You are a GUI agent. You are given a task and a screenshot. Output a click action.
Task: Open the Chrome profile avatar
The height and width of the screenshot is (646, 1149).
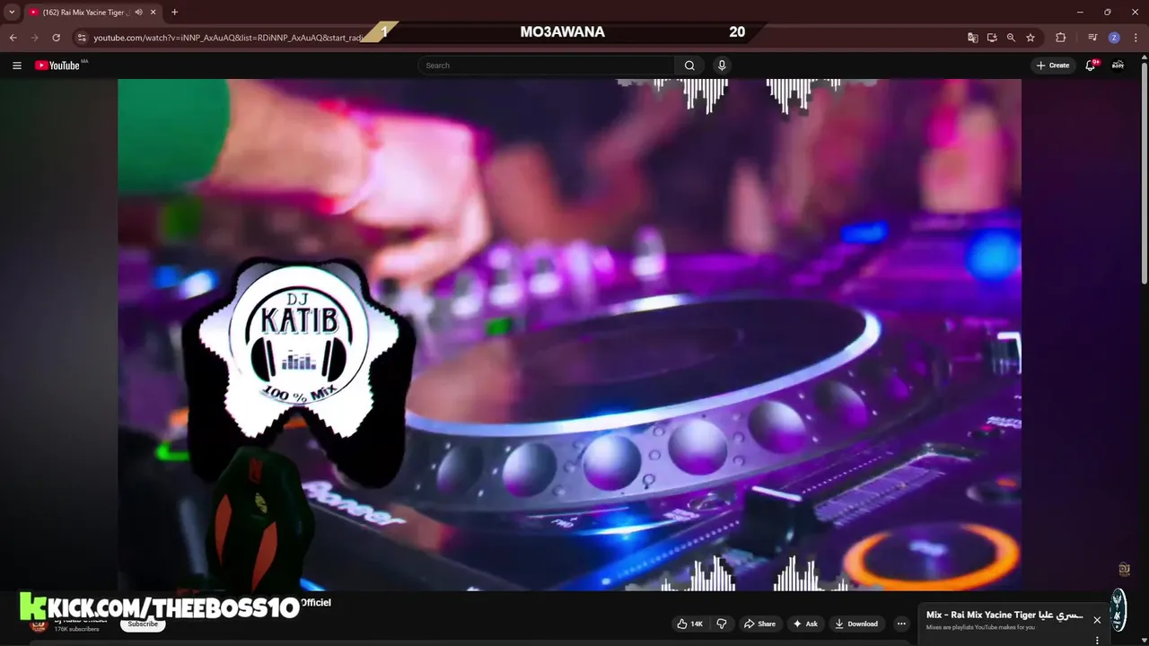pos(1114,38)
